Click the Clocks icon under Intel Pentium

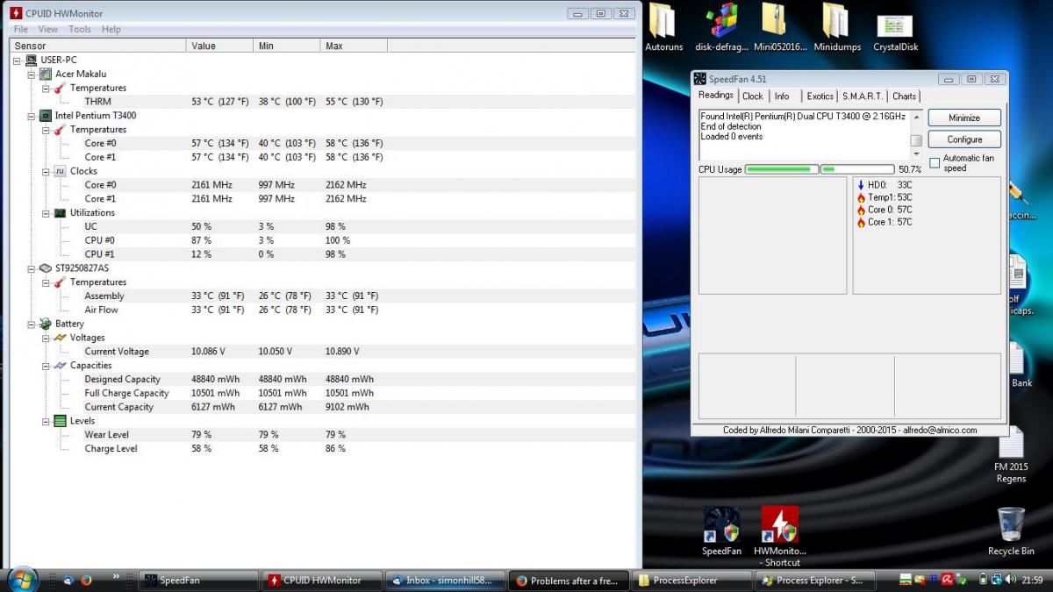pos(60,171)
